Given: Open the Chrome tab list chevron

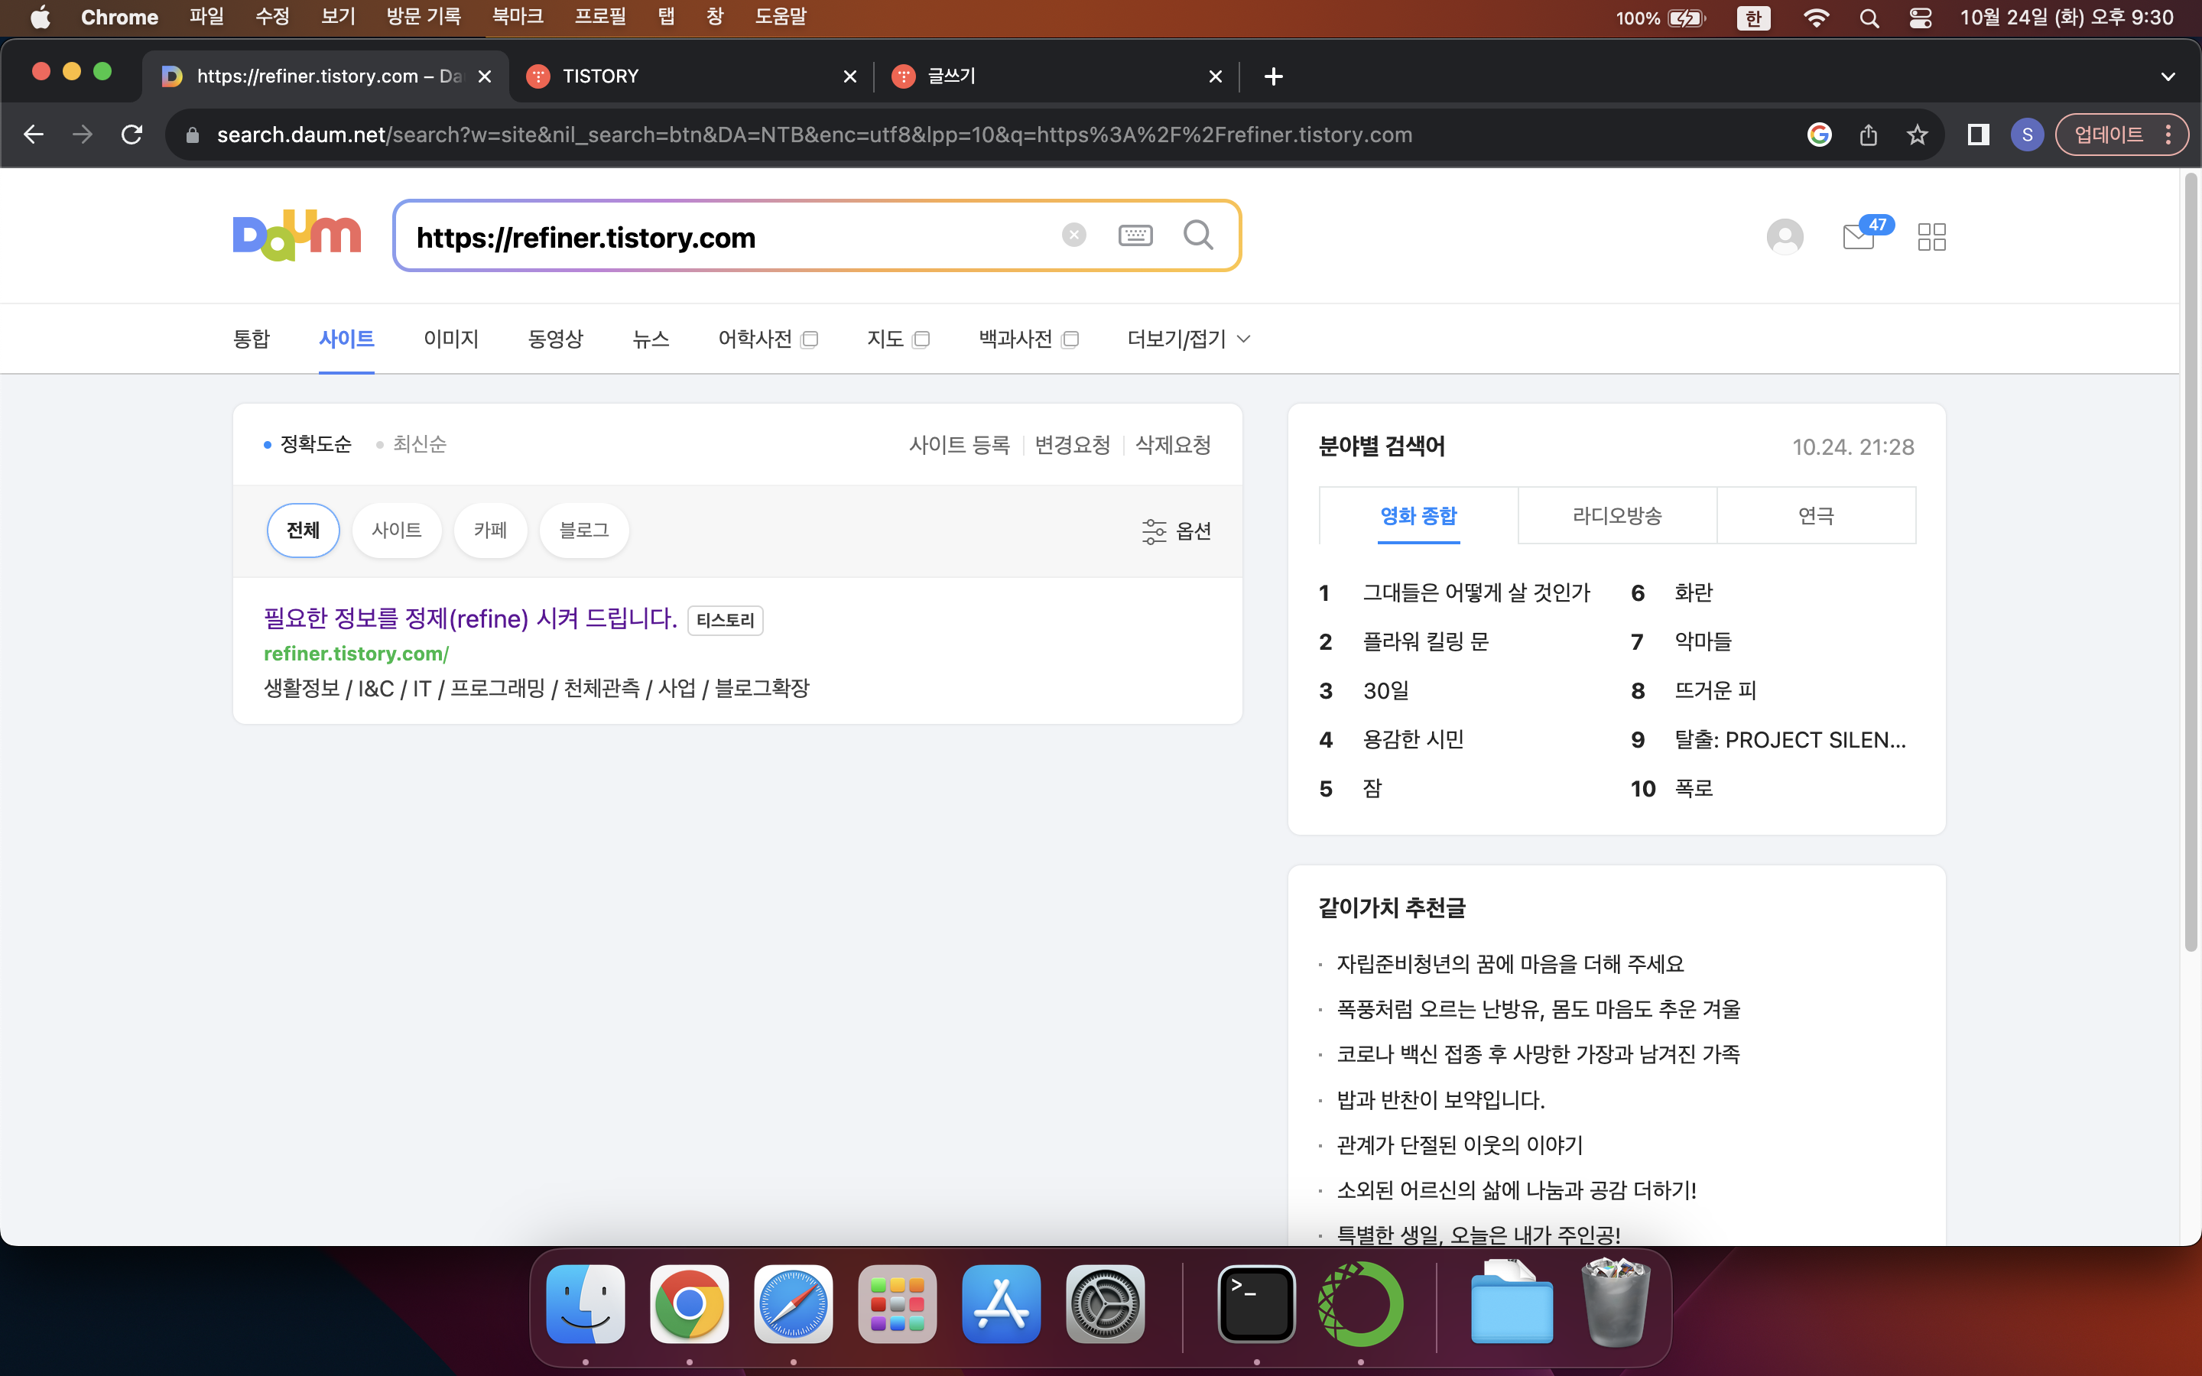Looking at the screenshot, I should click(x=2168, y=76).
